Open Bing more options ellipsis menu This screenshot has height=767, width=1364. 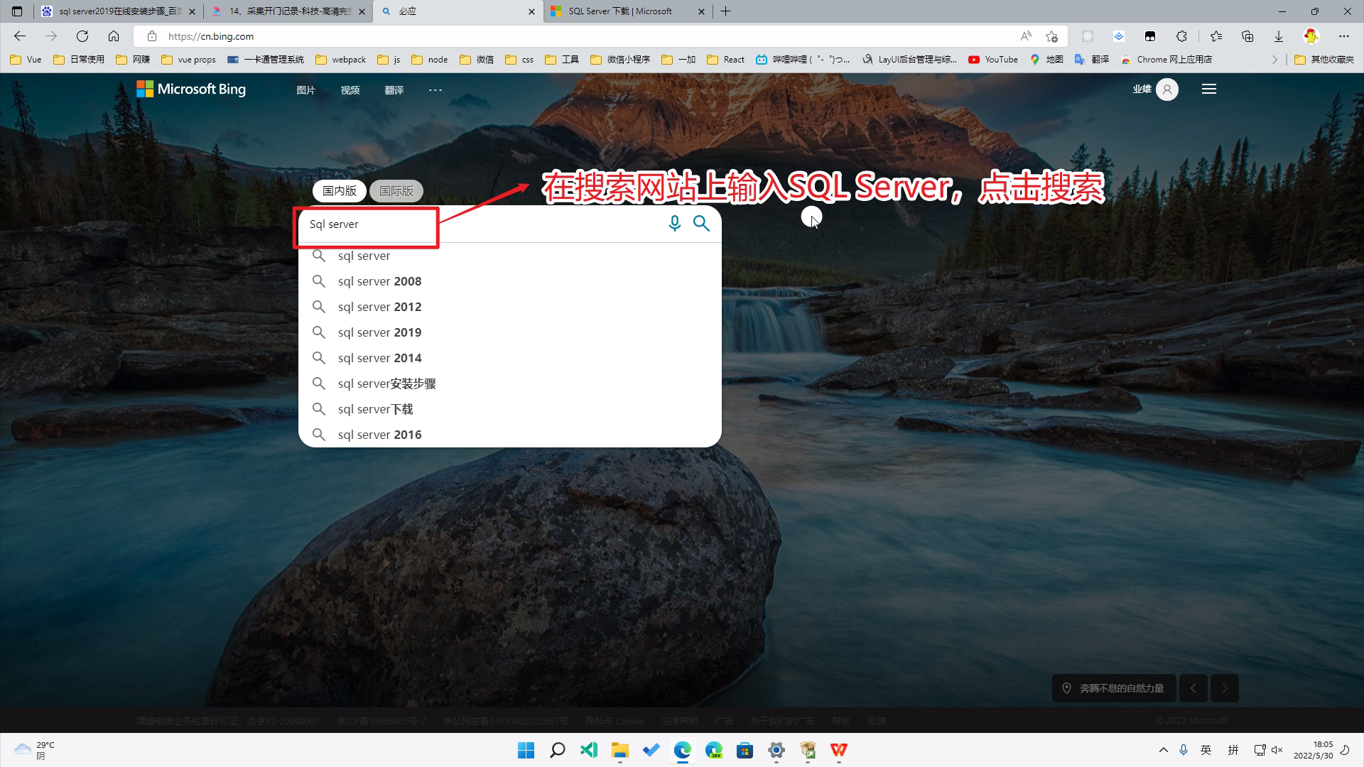point(435,90)
